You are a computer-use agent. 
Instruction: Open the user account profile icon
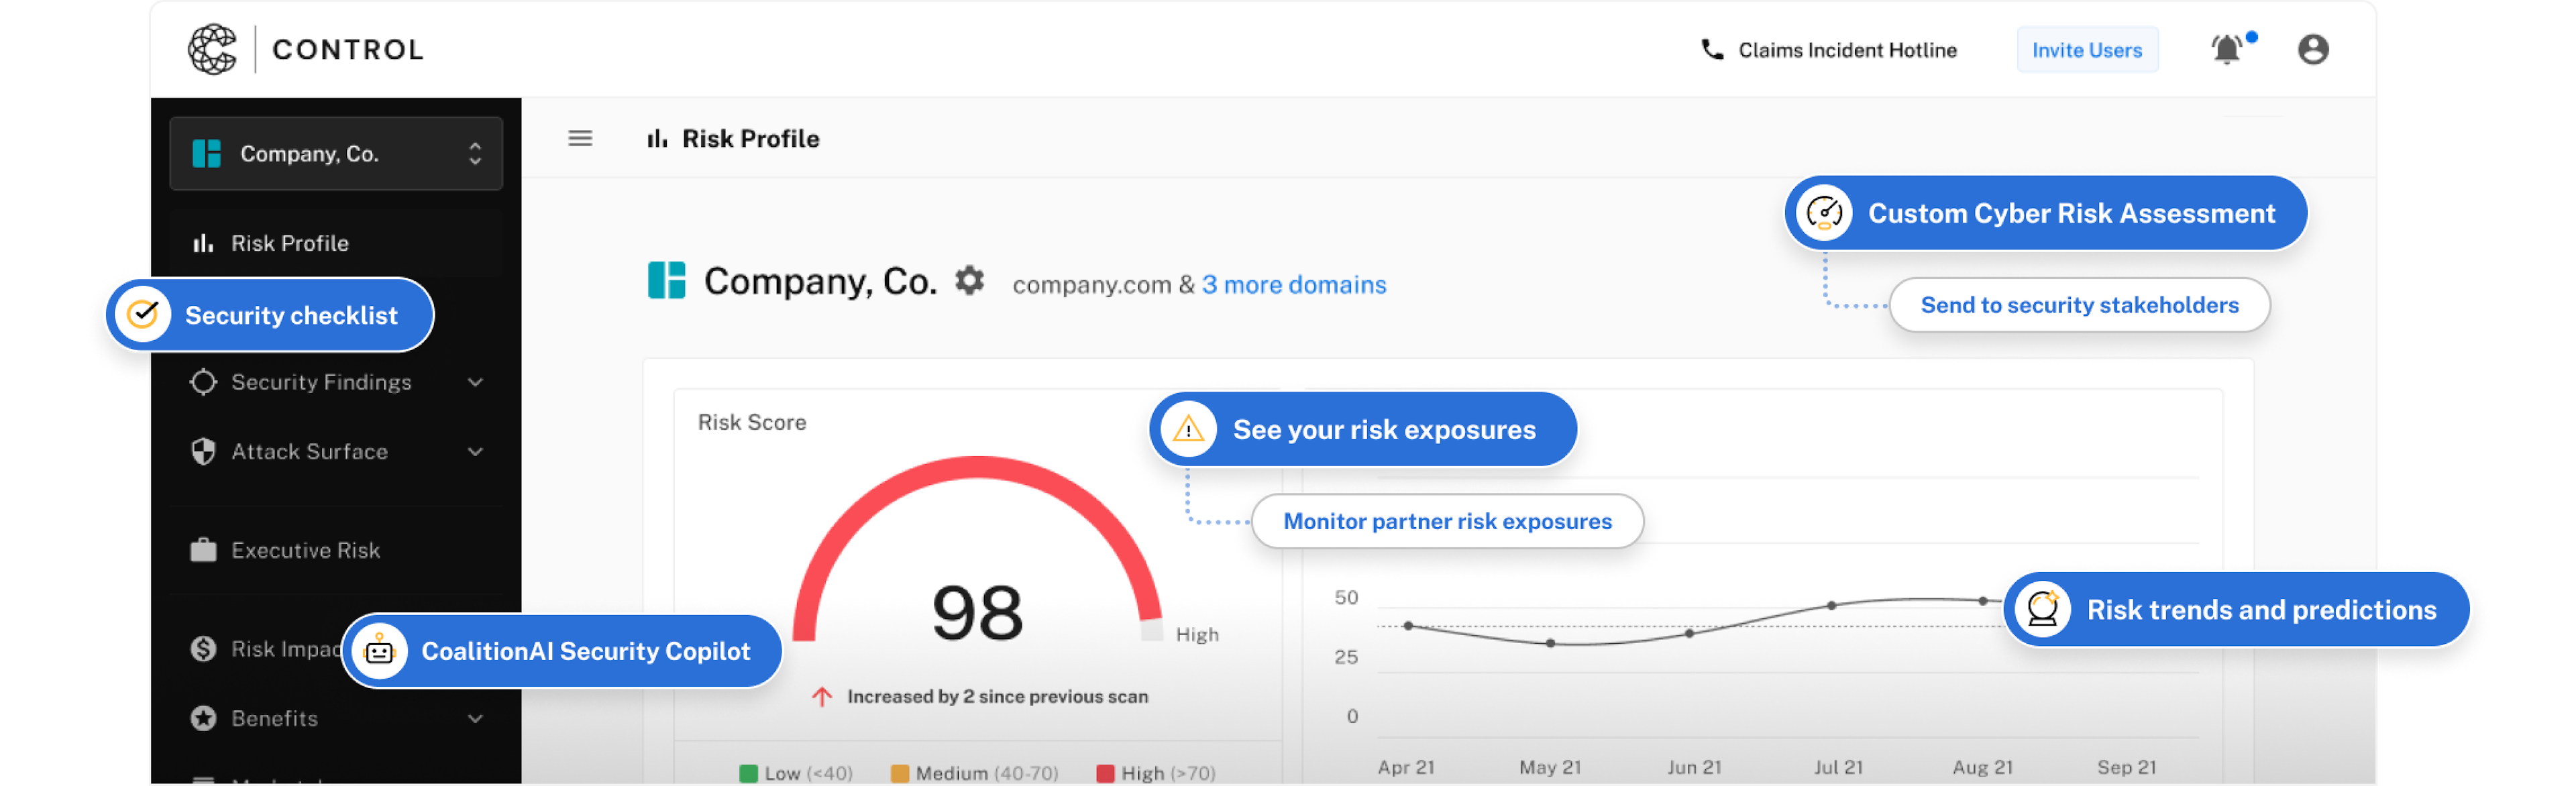(x=2312, y=50)
